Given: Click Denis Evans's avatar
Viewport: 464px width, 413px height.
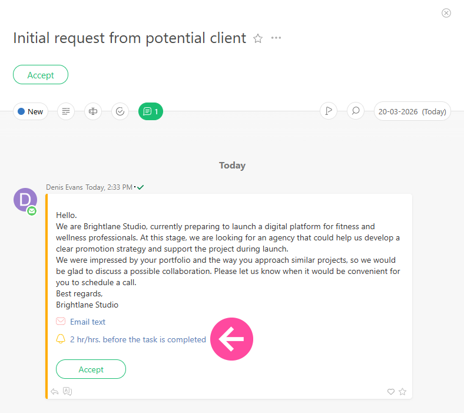Looking at the screenshot, I should [25, 199].
